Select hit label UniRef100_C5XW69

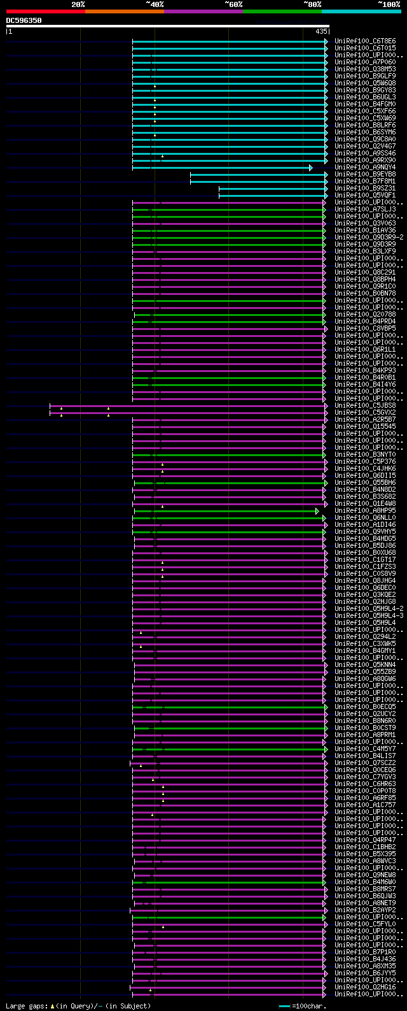coord(365,118)
